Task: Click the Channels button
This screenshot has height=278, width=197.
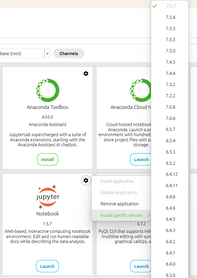Action: pos(69,53)
